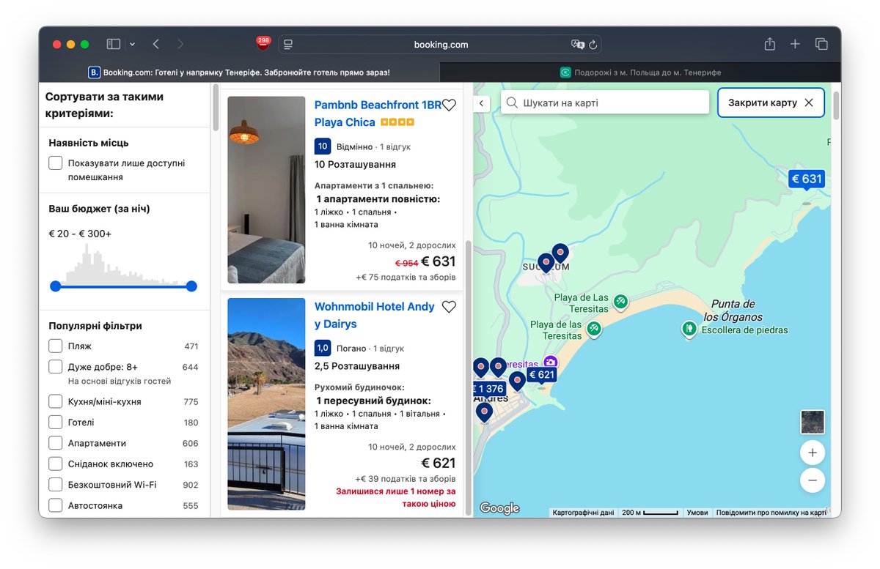This screenshot has height=569, width=880.
Task: Enable the Пляж filter checkbox
Action: [x=55, y=346]
